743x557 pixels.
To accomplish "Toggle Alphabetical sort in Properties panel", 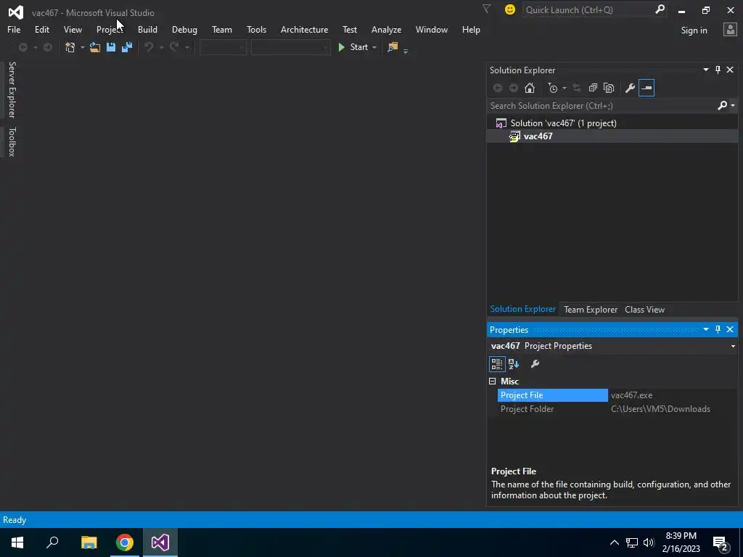I will 514,364.
